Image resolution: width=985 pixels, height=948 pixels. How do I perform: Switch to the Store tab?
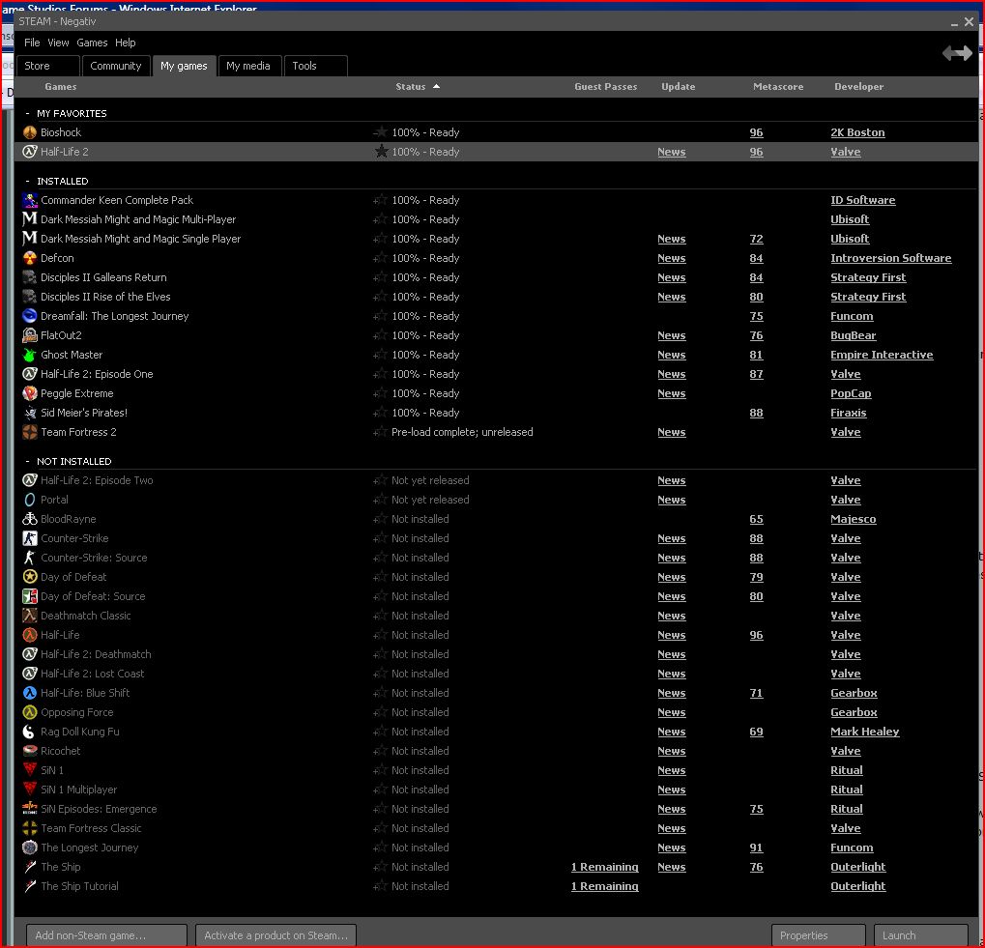point(47,66)
